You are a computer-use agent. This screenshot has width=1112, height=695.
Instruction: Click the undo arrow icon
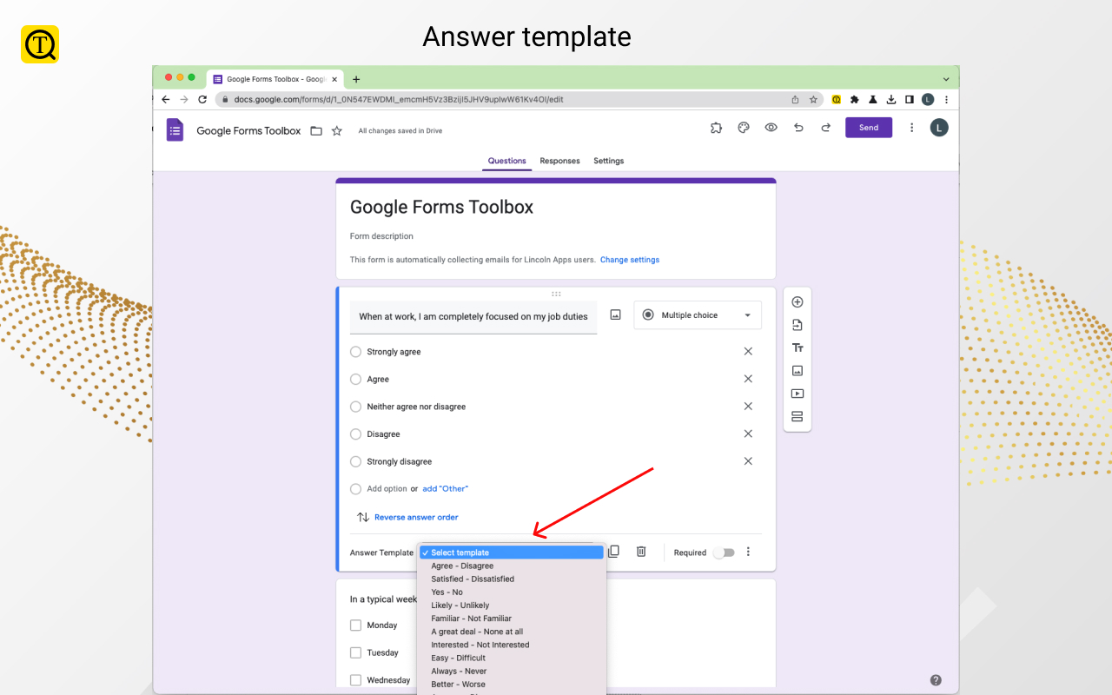pos(798,128)
